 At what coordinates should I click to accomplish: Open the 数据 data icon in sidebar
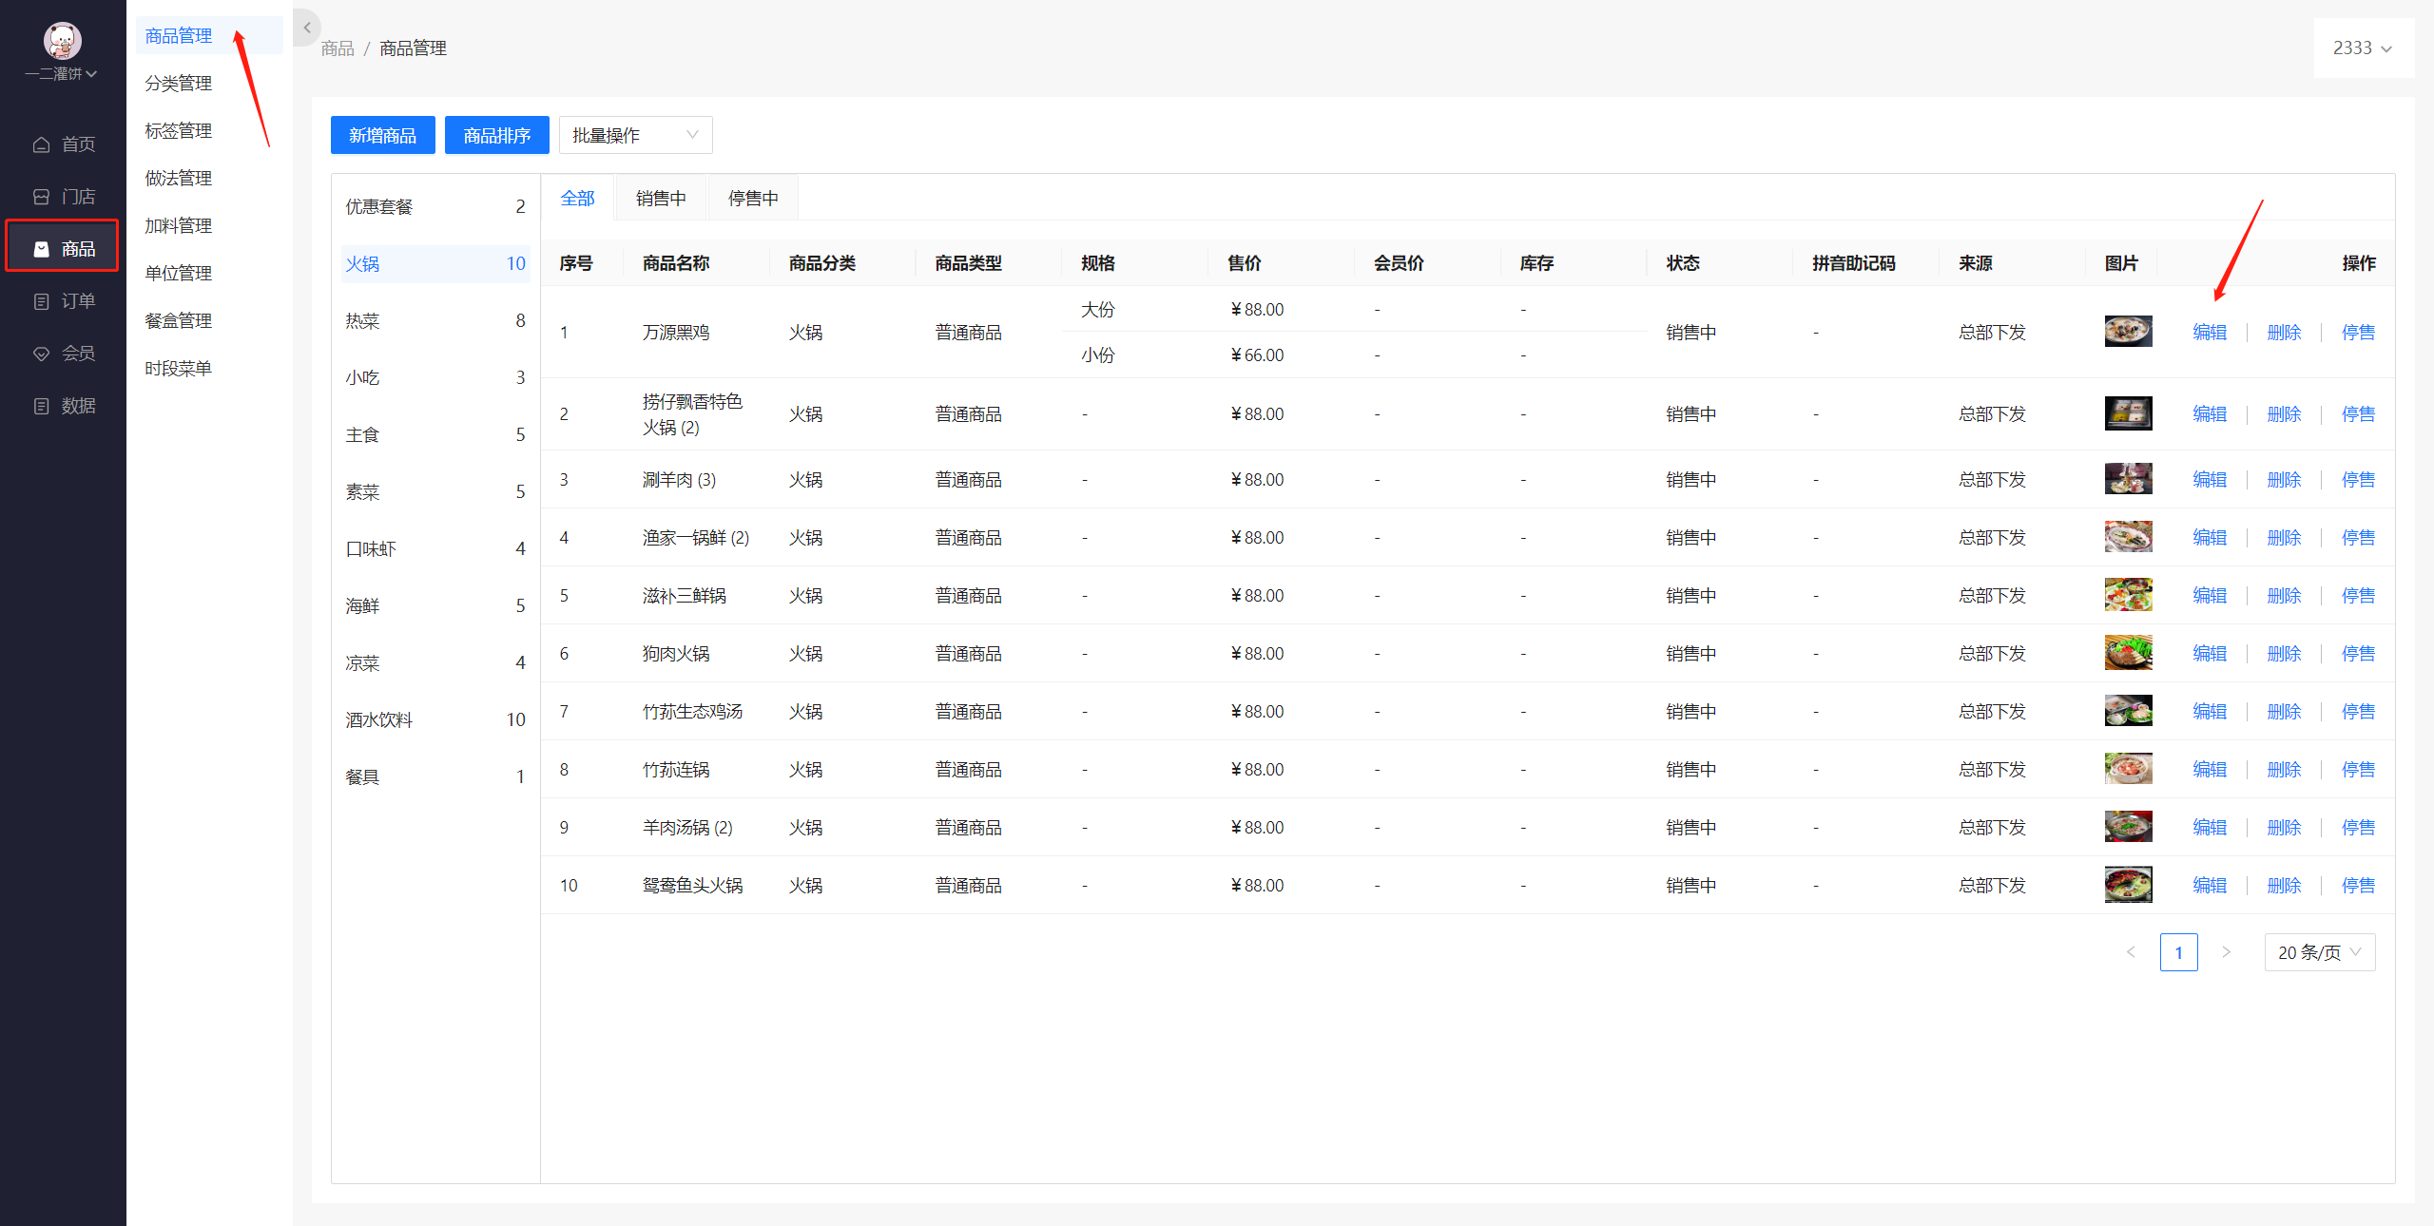click(41, 406)
